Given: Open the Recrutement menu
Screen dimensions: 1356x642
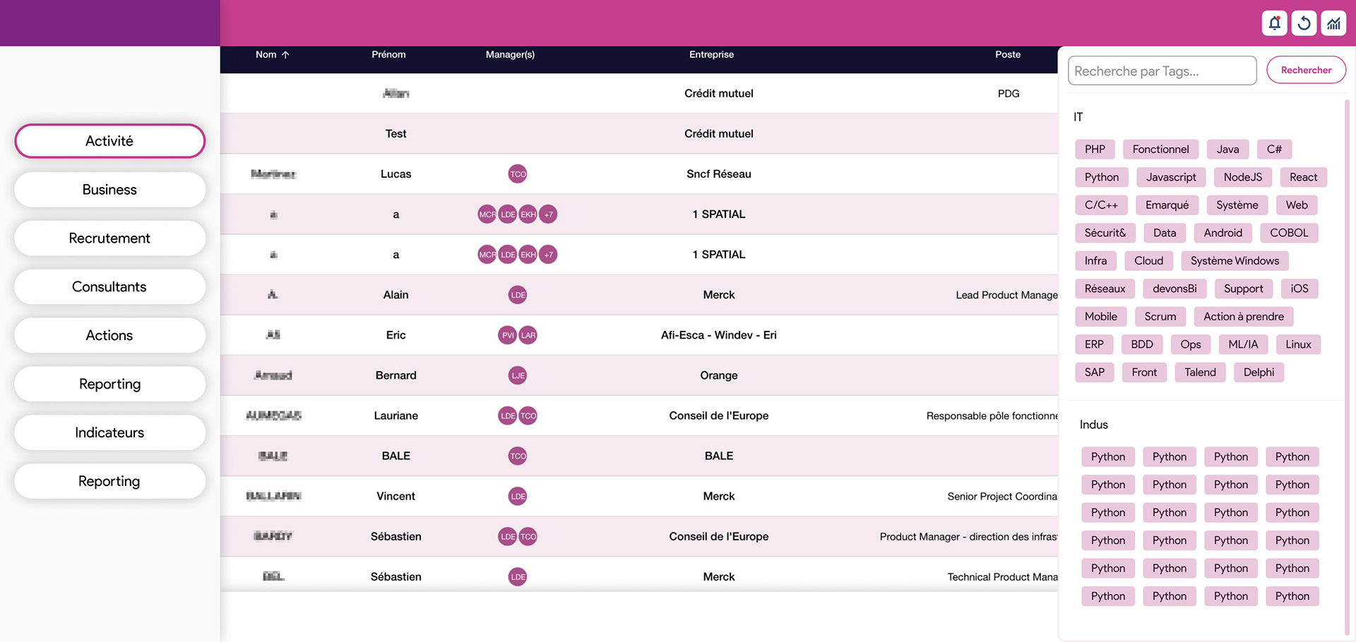Looking at the screenshot, I should [x=109, y=238].
